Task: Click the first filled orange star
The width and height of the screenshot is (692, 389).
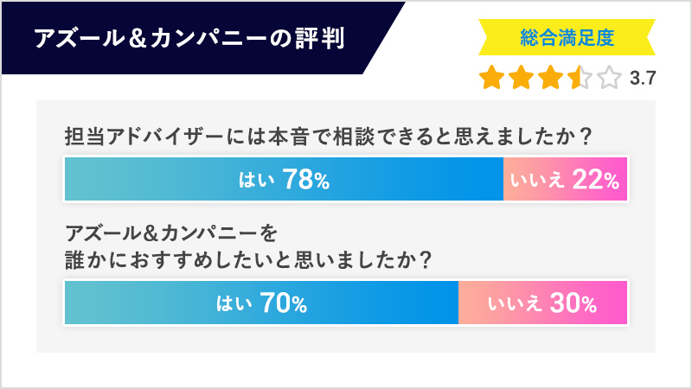Action: point(492,78)
